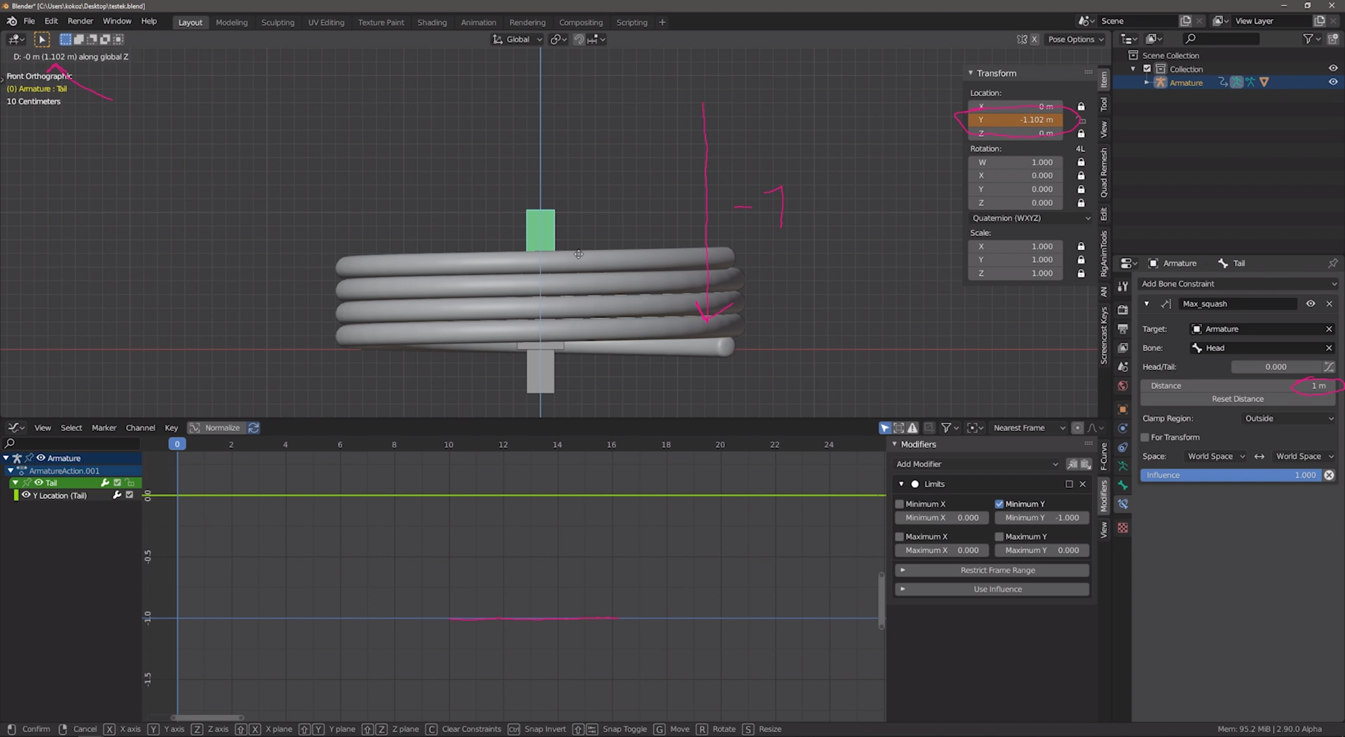Click the Select Box tool icon
The image size is (1345, 737).
42,39
